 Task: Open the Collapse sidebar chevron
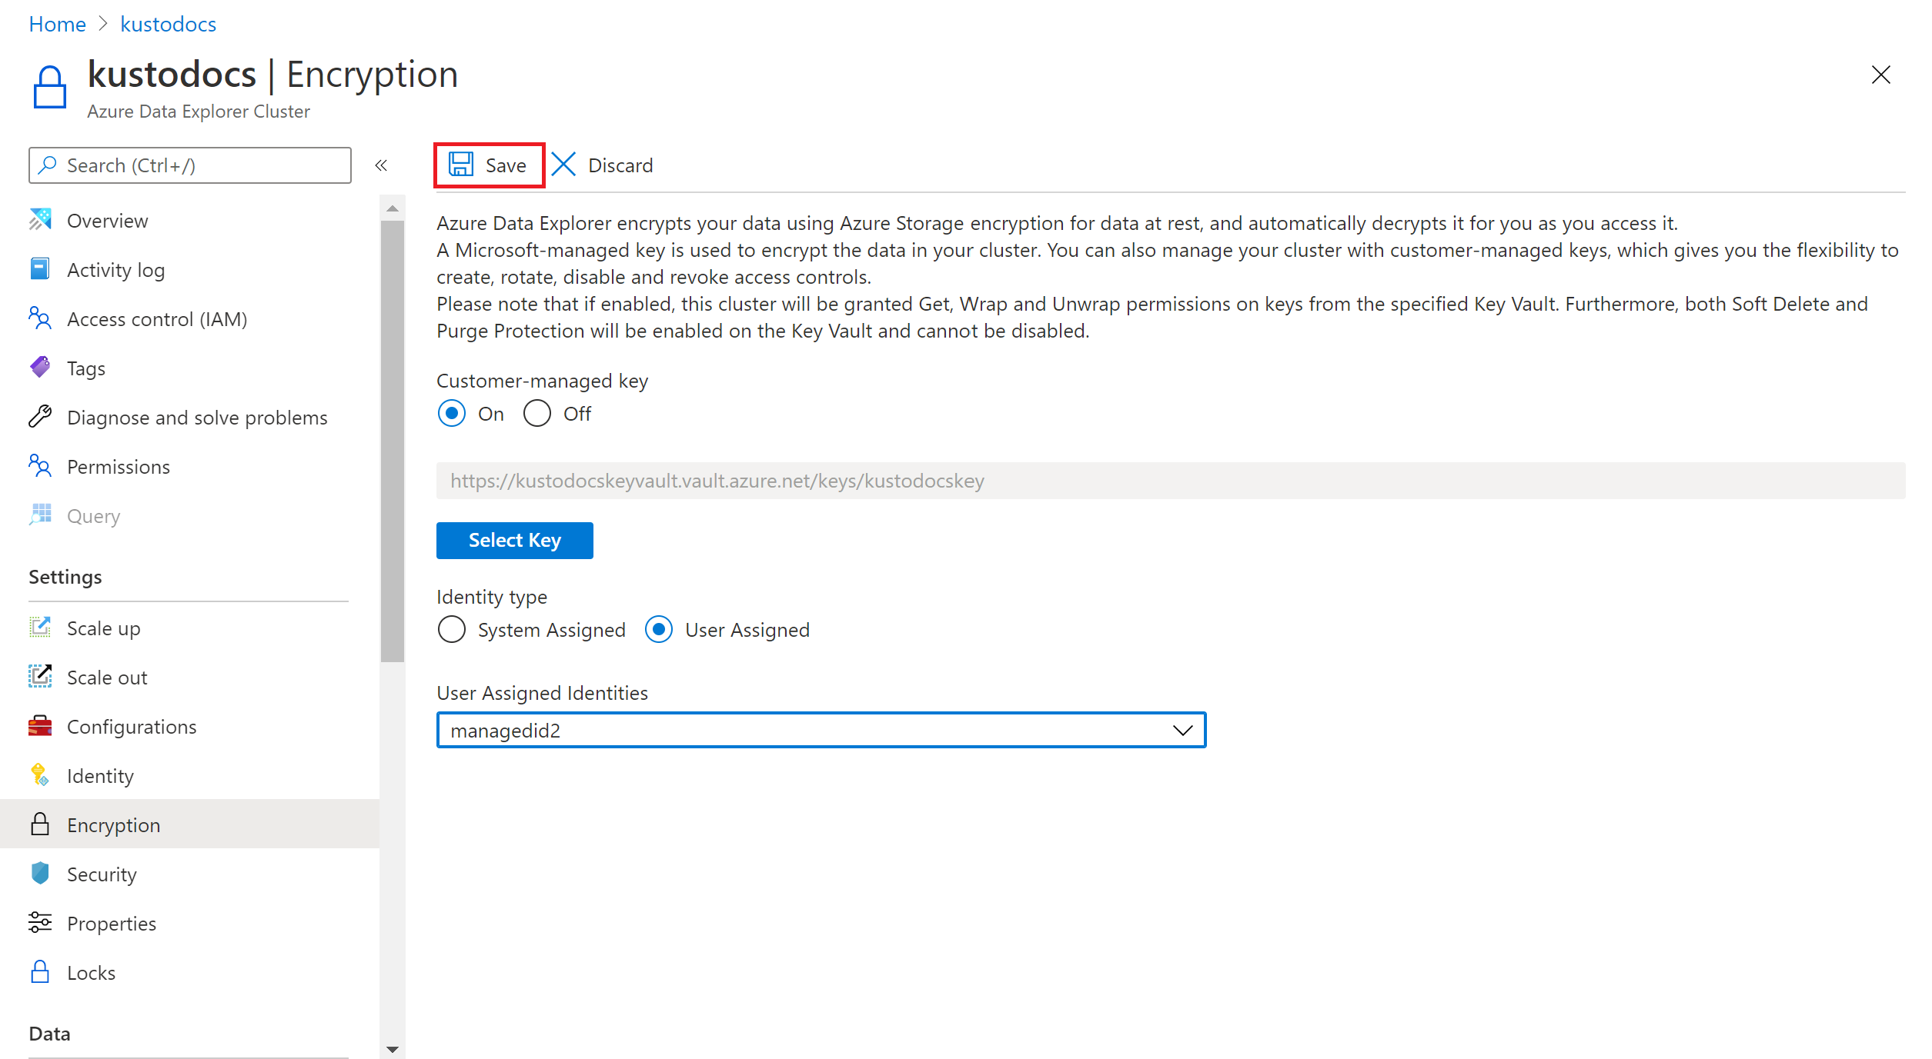click(381, 165)
